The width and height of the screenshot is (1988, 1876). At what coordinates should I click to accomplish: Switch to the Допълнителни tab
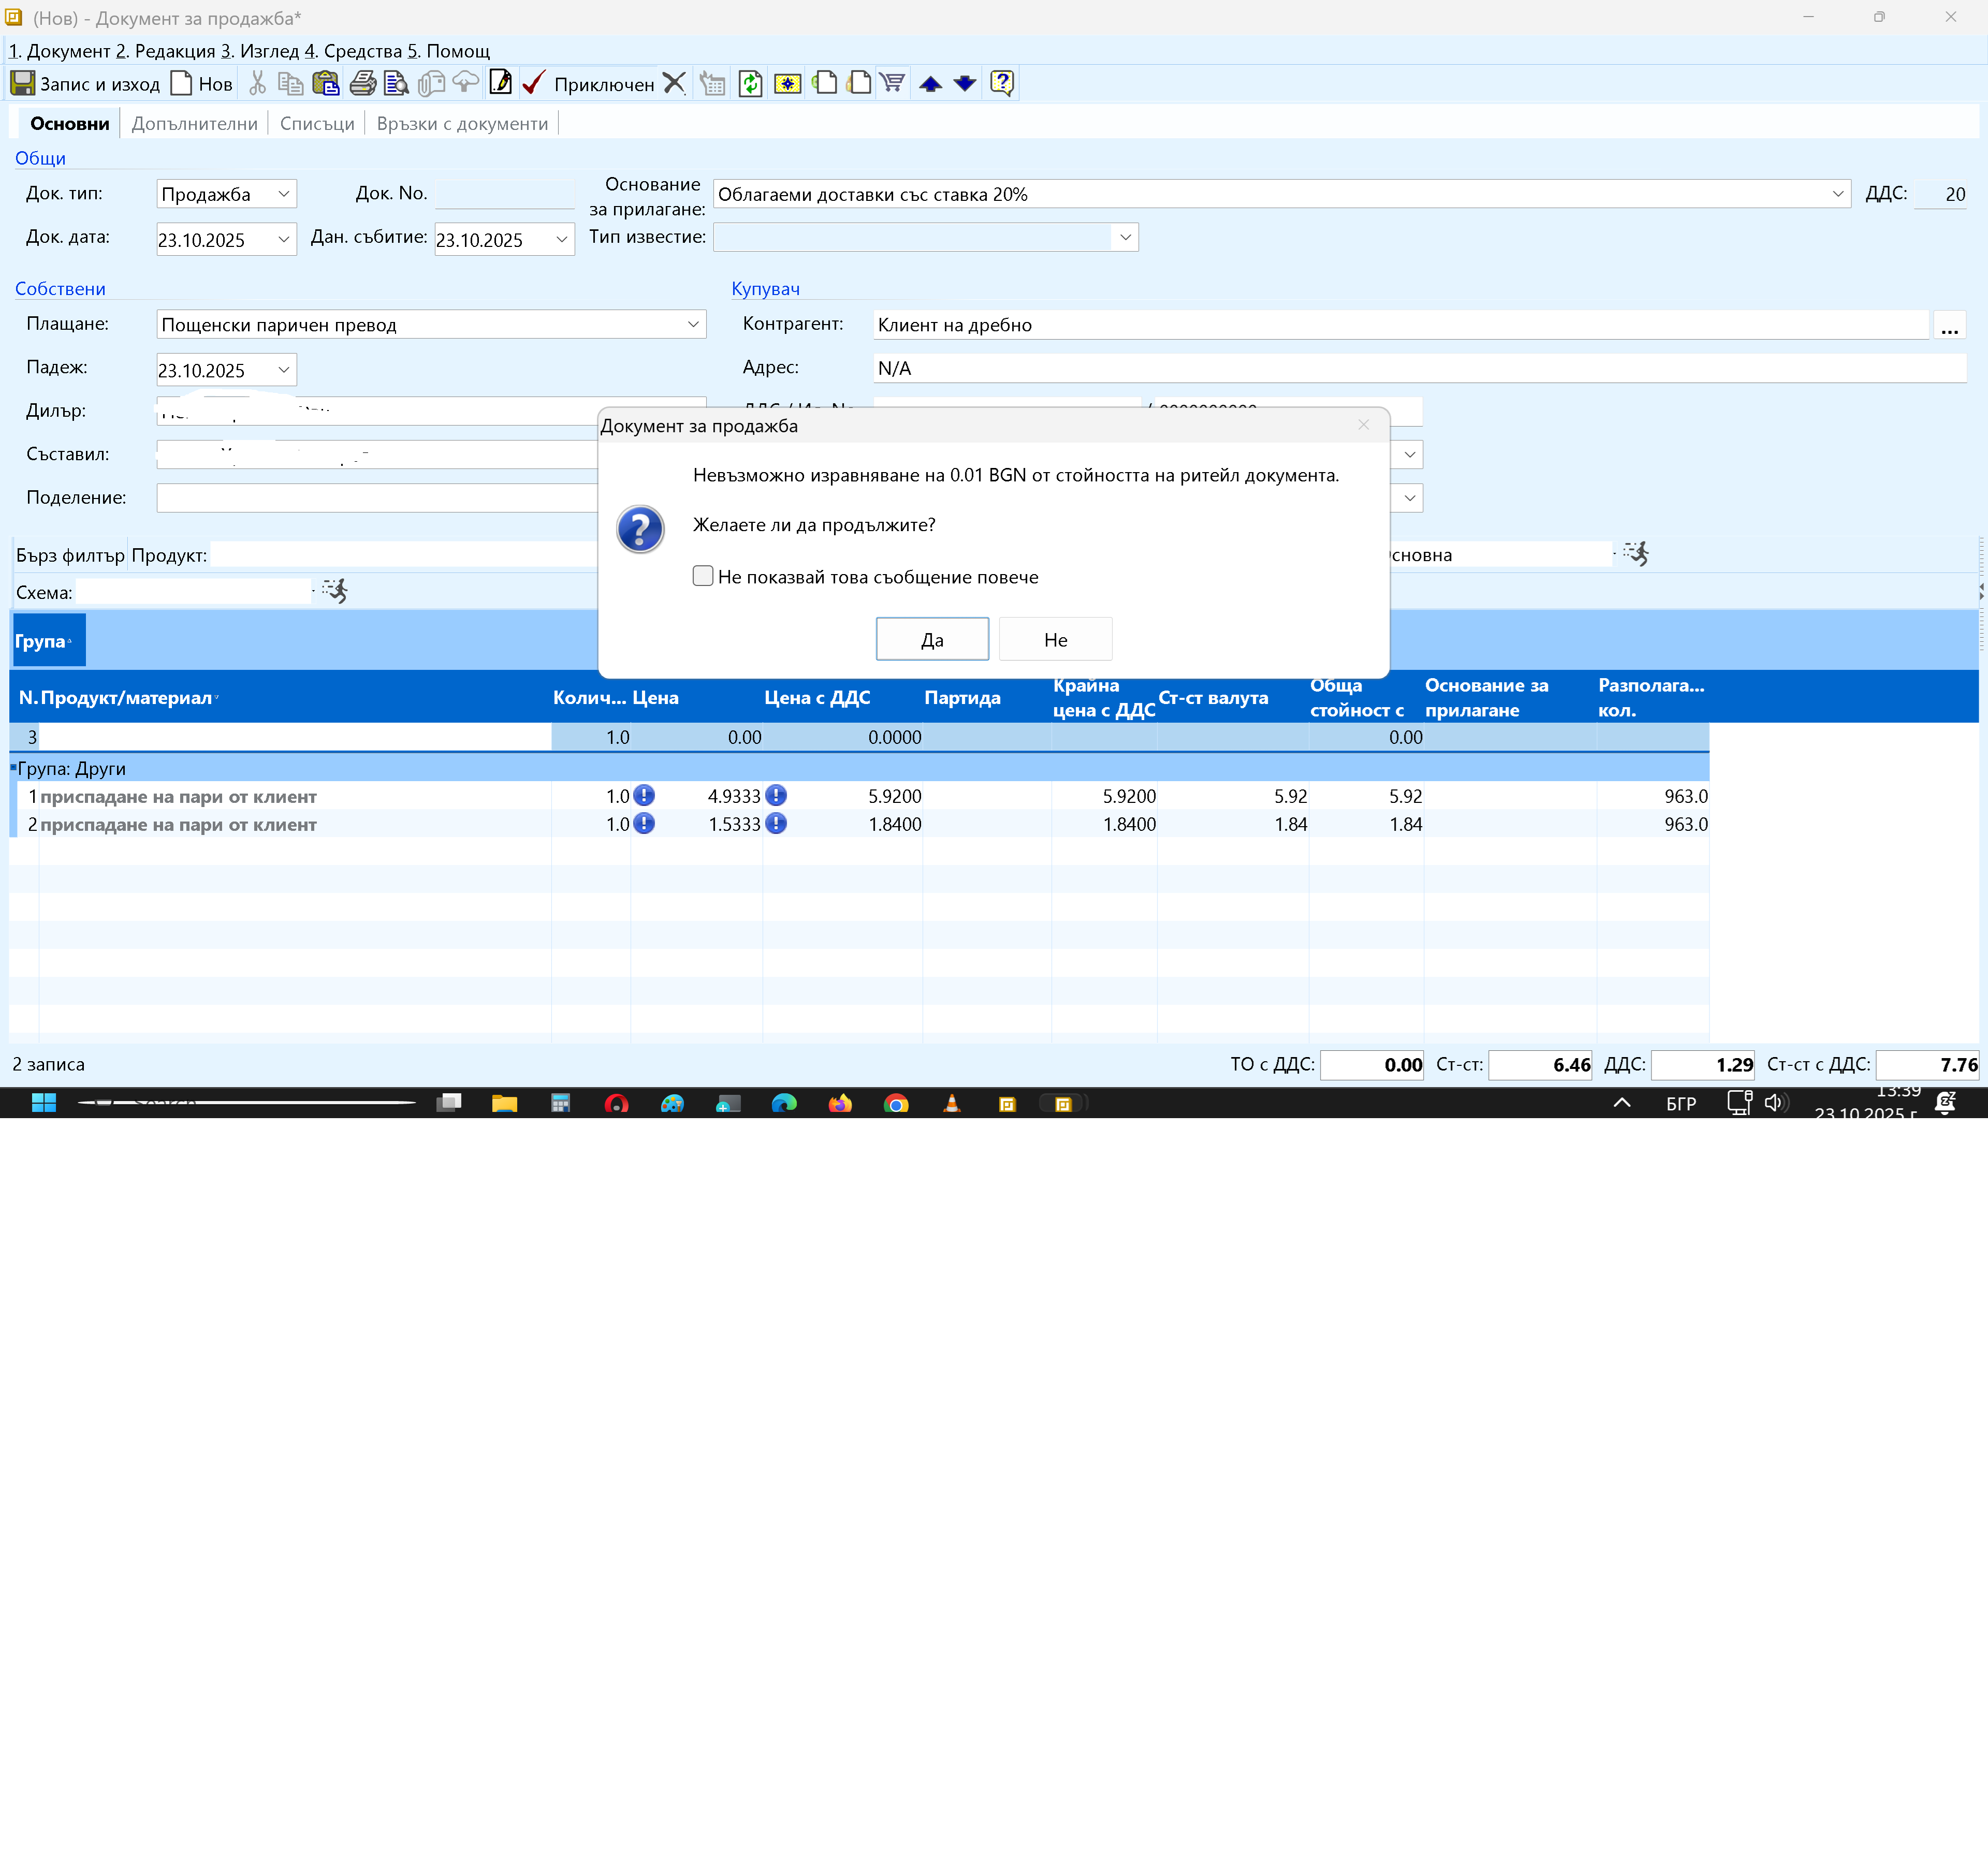pos(194,124)
